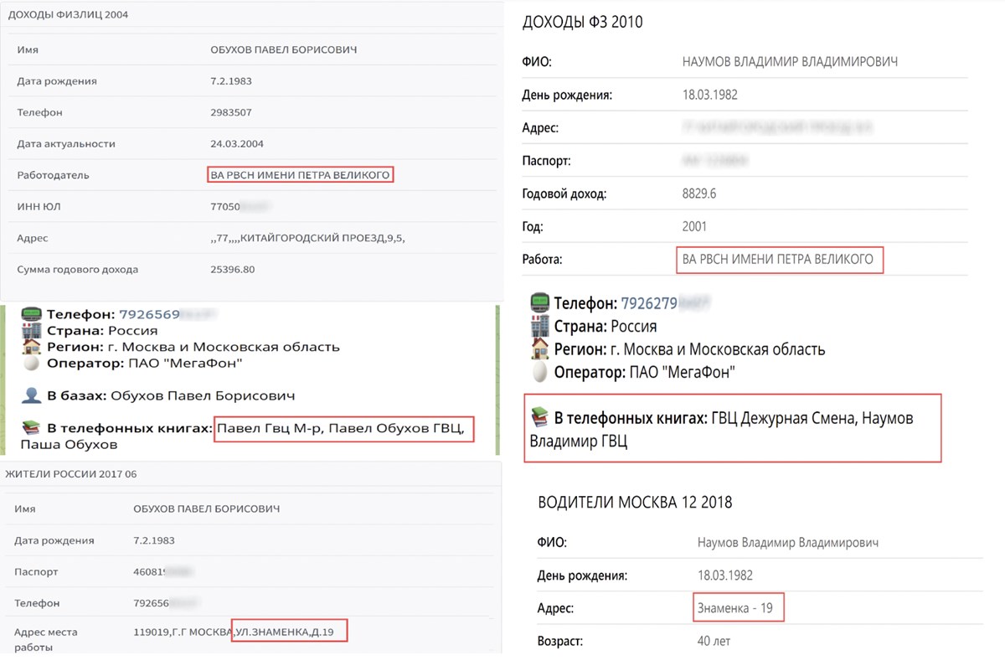Open the blue phone link starting 7926569
The image size is (1005, 666).
[x=147, y=315]
